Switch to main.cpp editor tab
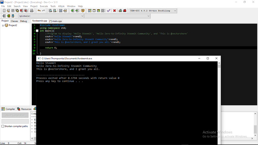 56,21
